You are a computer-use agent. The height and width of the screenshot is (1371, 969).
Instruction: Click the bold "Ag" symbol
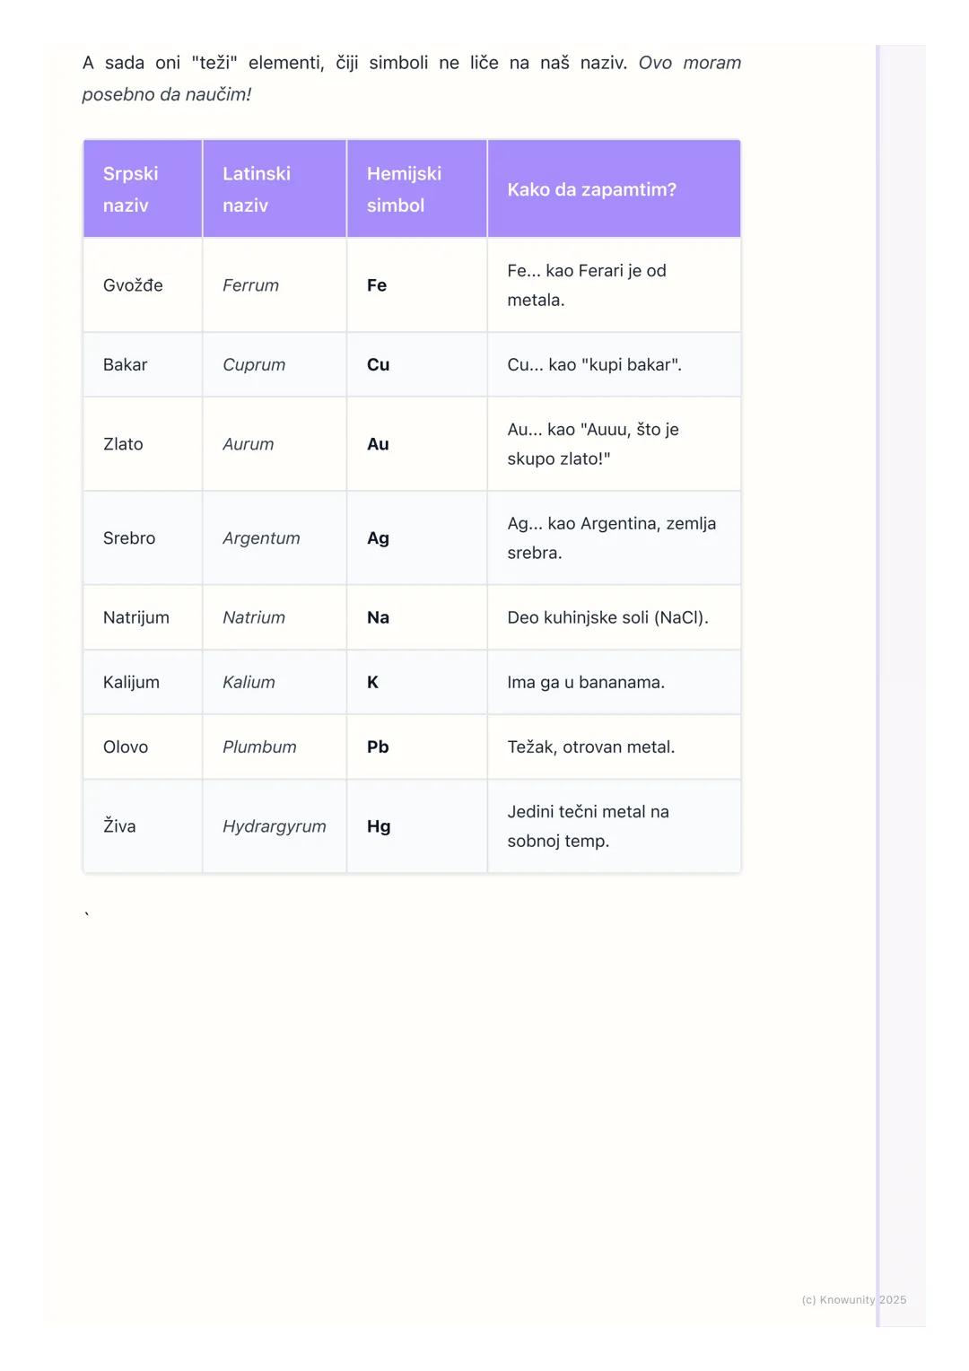378,538
